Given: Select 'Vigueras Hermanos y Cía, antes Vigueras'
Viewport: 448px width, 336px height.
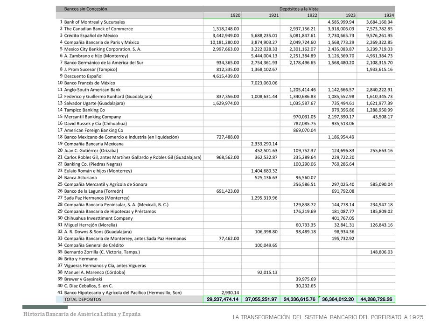Looking at the screenshot, I should pyautogui.click(x=105, y=266).
